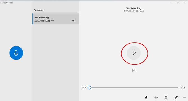Click the 0:01 total time beside the slider
This screenshot has height=101, width=188.
(183, 88)
